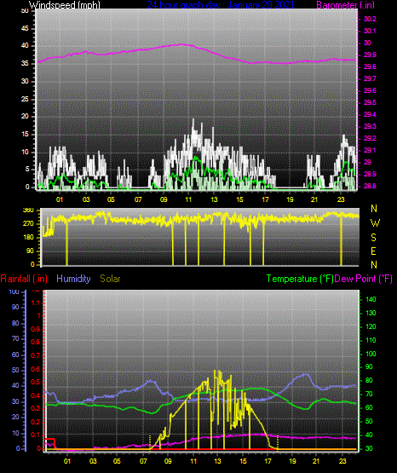
Task: Click barometer scale value 28.8
Action: pyautogui.click(x=370, y=186)
